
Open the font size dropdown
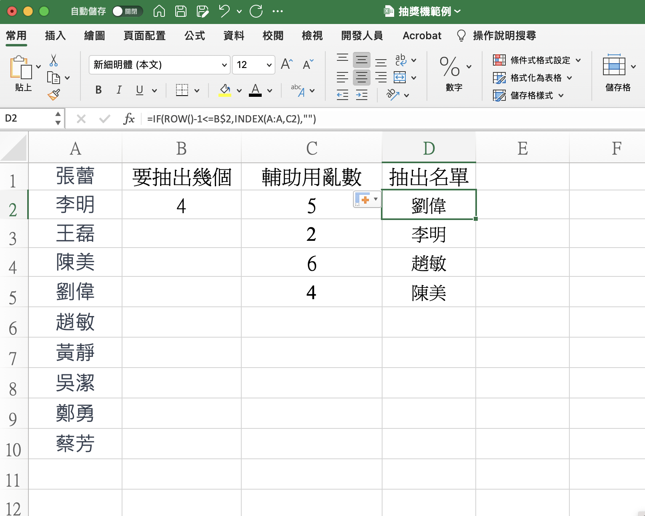point(269,65)
